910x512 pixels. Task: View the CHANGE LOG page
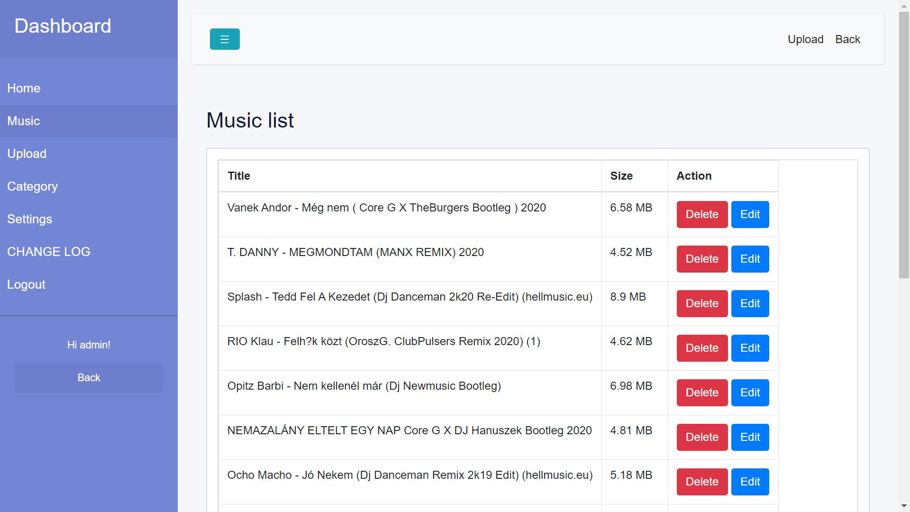click(x=48, y=252)
